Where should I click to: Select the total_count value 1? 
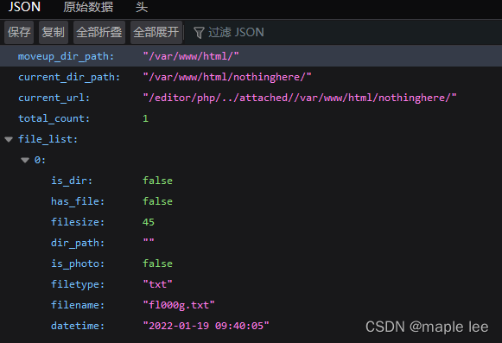(145, 118)
